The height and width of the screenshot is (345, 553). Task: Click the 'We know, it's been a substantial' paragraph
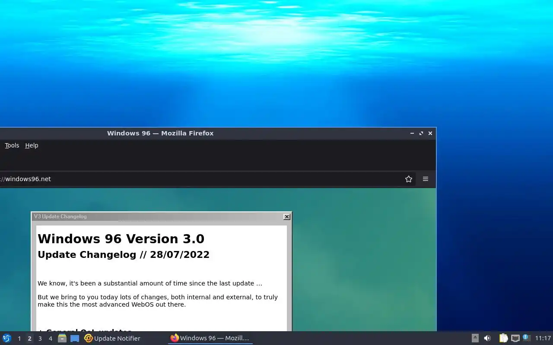(x=150, y=283)
